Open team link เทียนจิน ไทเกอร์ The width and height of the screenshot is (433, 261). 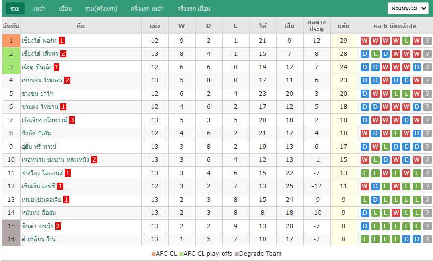[42, 80]
